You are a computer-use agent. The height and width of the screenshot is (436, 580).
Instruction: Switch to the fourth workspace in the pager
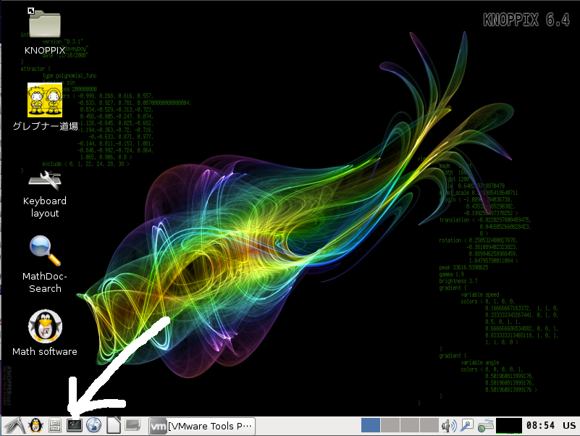[429, 425]
